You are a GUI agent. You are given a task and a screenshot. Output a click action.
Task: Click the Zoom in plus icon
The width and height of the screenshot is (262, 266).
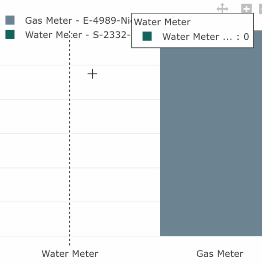point(246,8)
